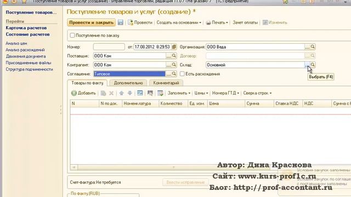Viewport: 351px width, 197px height.
Task: Switch to the Дополнительно tab
Action: [128, 83]
